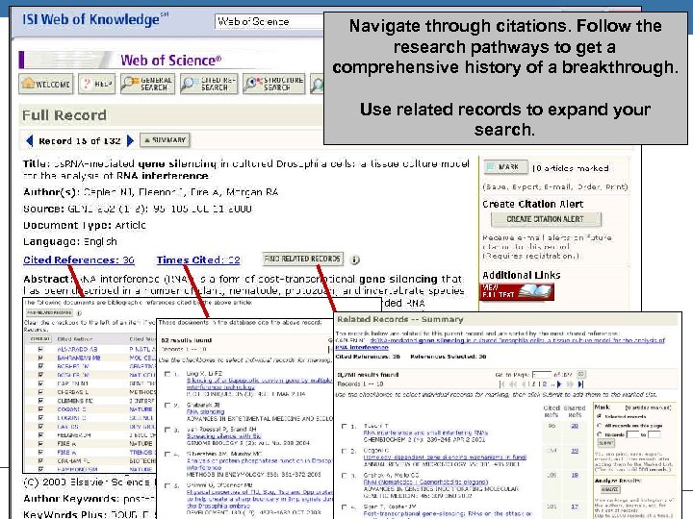Select the Web of Science database dropdown field
Image resolution: width=693 pixels, height=519 pixels.
pos(269,21)
